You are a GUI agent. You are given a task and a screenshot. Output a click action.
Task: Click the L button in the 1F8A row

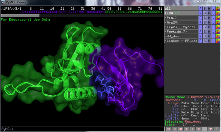[213, 13]
